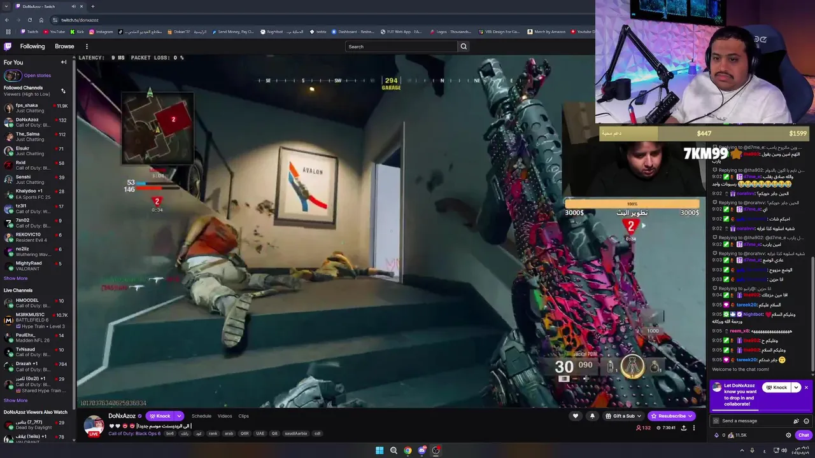
Task: Open Discord from the taskbar
Action: (422, 450)
